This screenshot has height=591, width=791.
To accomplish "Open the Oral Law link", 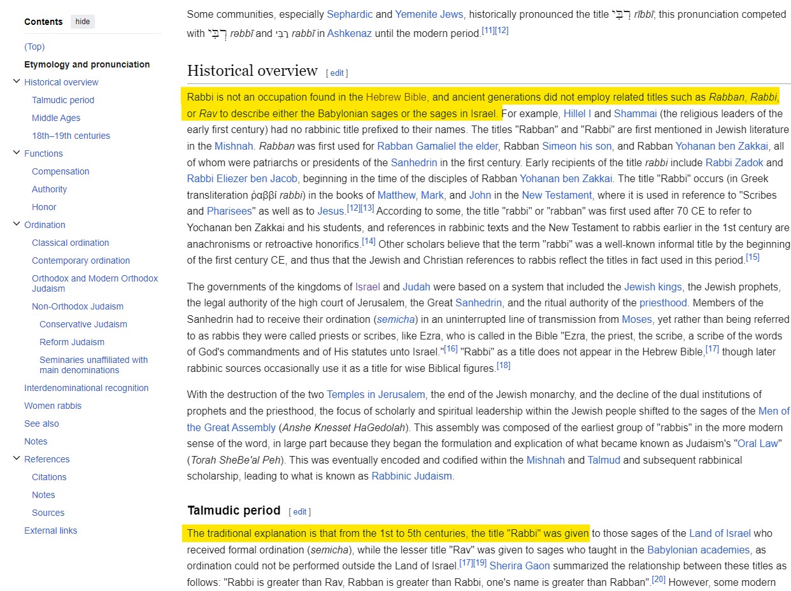I will [x=758, y=444].
